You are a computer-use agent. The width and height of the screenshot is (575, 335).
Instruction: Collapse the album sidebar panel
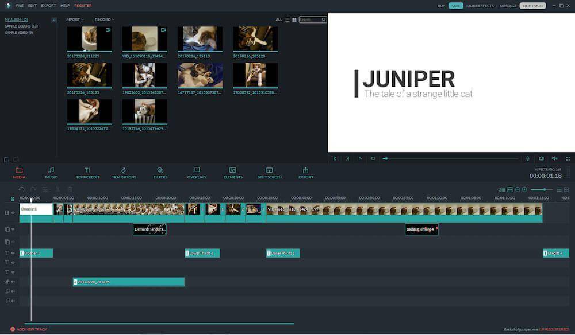[x=54, y=20]
